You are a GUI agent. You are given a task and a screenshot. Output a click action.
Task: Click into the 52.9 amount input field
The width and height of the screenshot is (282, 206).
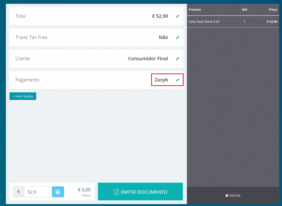click(38, 192)
